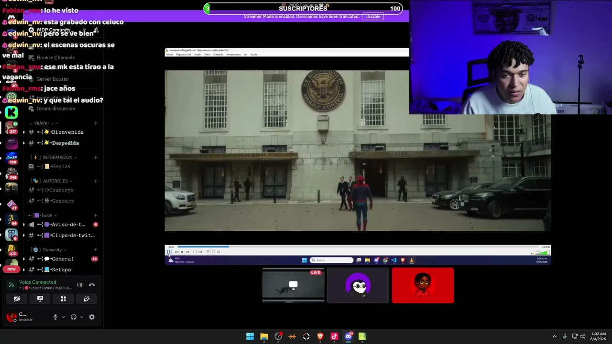Open the Kick server icon in Discord
Image resolution: width=612 pixels, height=344 pixels.
click(x=11, y=112)
